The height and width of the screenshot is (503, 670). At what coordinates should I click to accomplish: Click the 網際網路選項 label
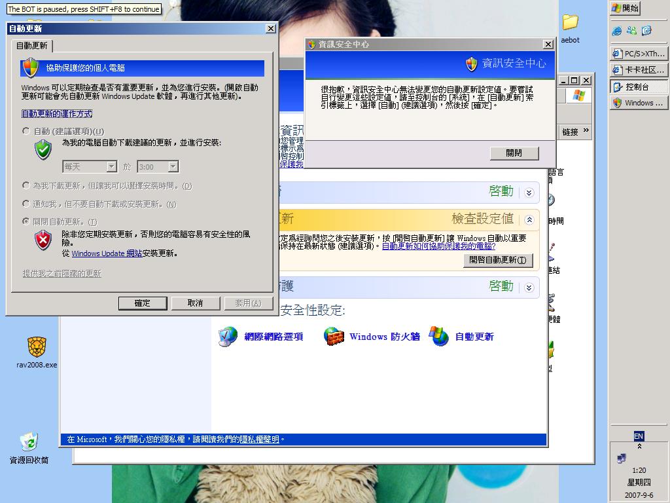click(274, 337)
